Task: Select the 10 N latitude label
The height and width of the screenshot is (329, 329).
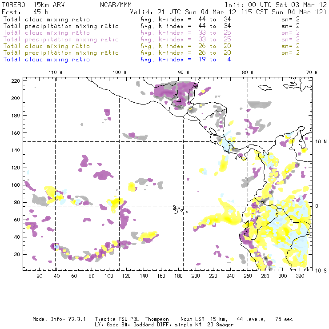Action: pos(321,142)
